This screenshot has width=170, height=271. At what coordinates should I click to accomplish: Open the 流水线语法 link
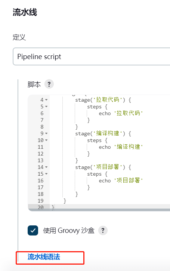point(44,257)
